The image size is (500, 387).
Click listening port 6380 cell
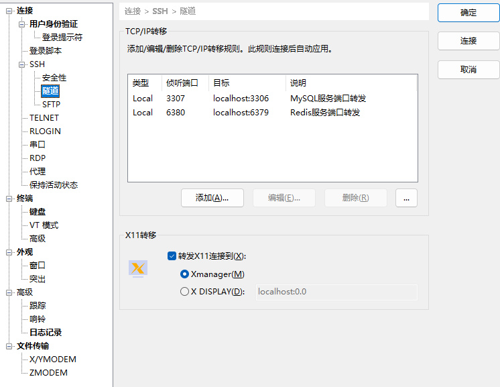[176, 112]
